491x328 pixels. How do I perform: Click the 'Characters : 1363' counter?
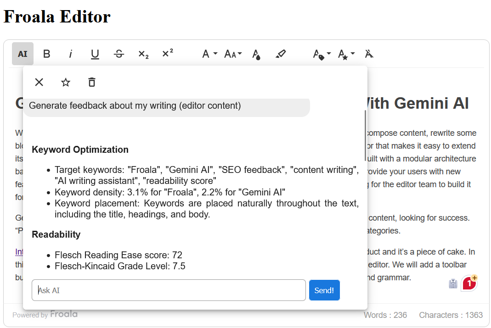[x=451, y=315]
